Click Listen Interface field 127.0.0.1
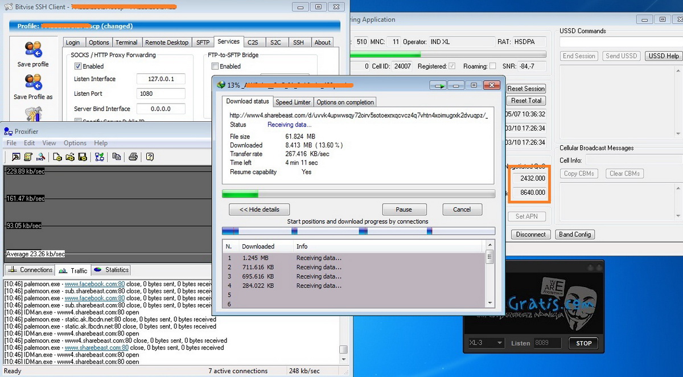Image resolution: width=683 pixels, height=377 pixels. point(161,79)
